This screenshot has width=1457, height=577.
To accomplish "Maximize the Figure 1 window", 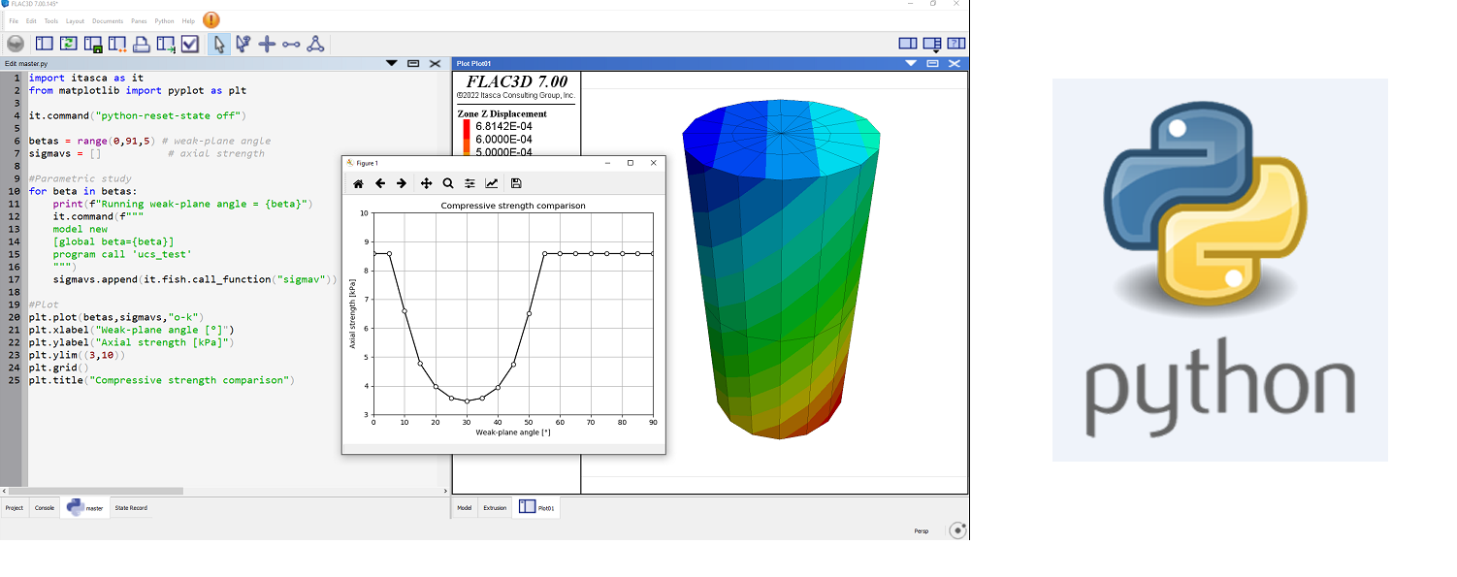I will 631,163.
